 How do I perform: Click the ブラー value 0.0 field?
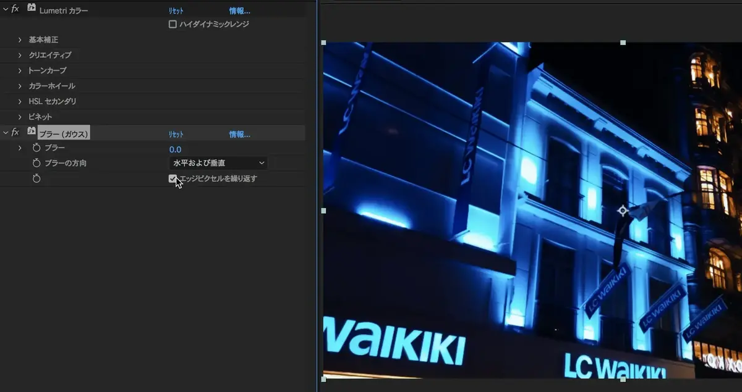click(x=175, y=149)
